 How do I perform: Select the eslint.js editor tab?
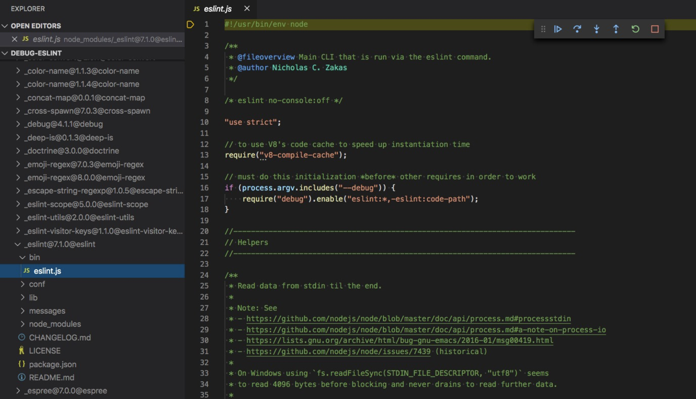pyautogui.click(x=217, y=8)
